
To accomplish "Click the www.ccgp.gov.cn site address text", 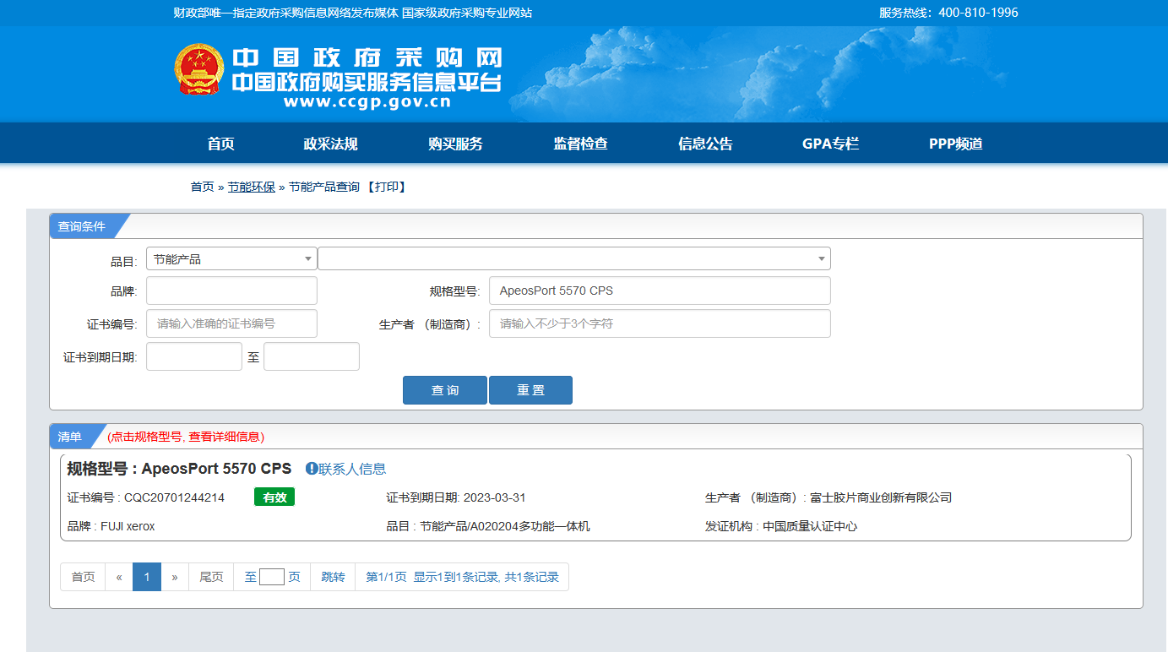I will point(367,102).
